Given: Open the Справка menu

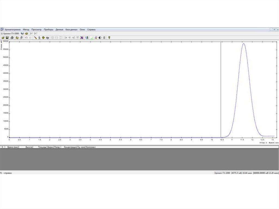Looking at the screenshot, I should tap(91, 29).
